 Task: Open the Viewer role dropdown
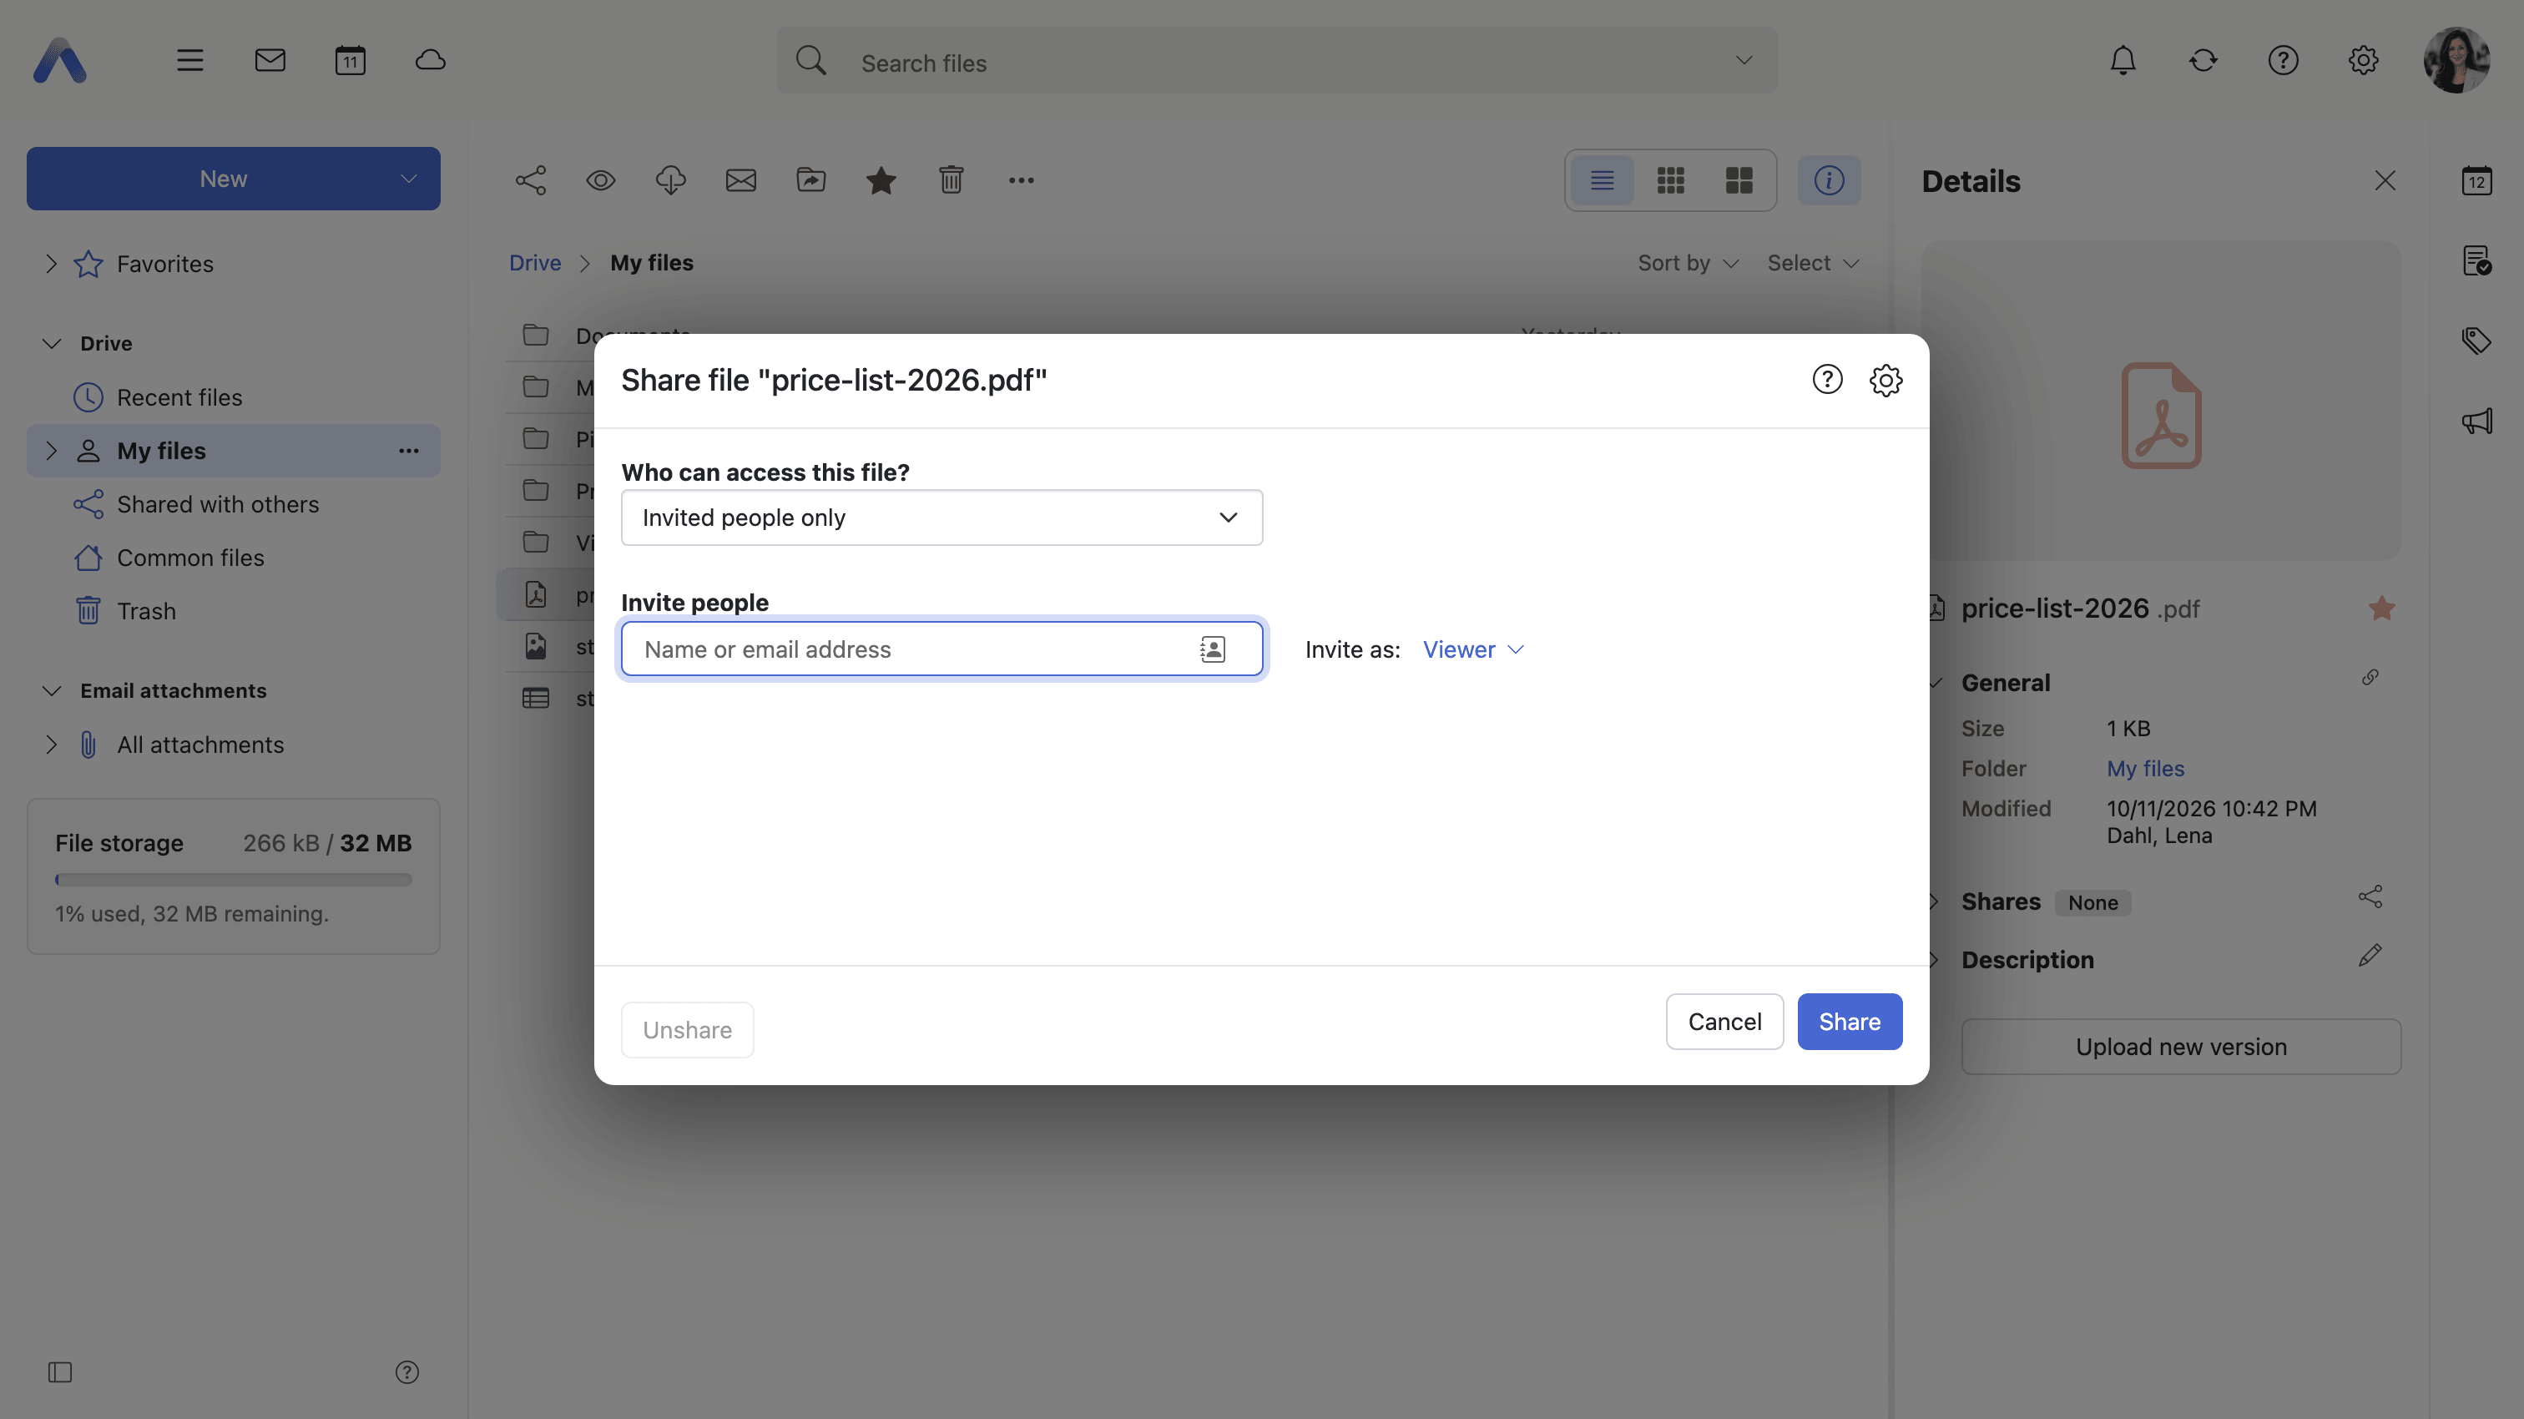point(1472,649)
